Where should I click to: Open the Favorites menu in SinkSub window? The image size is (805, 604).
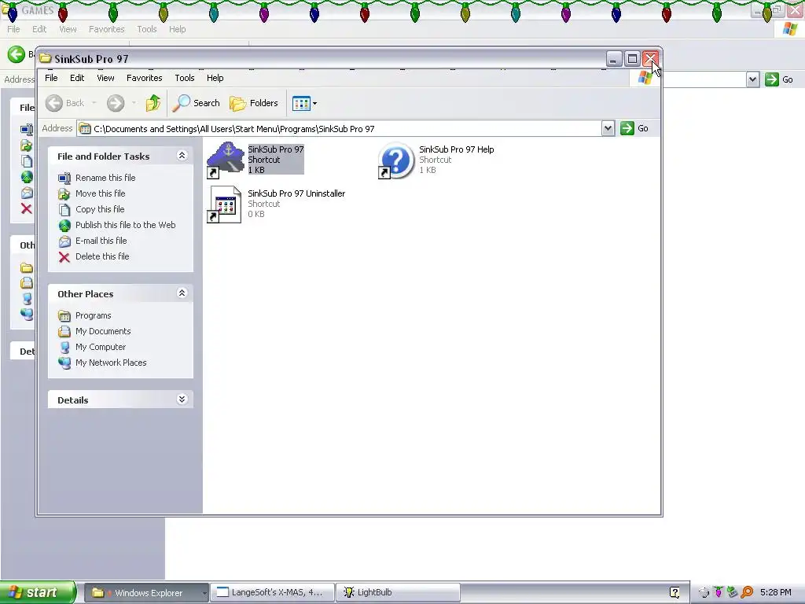tap(145, 78)
